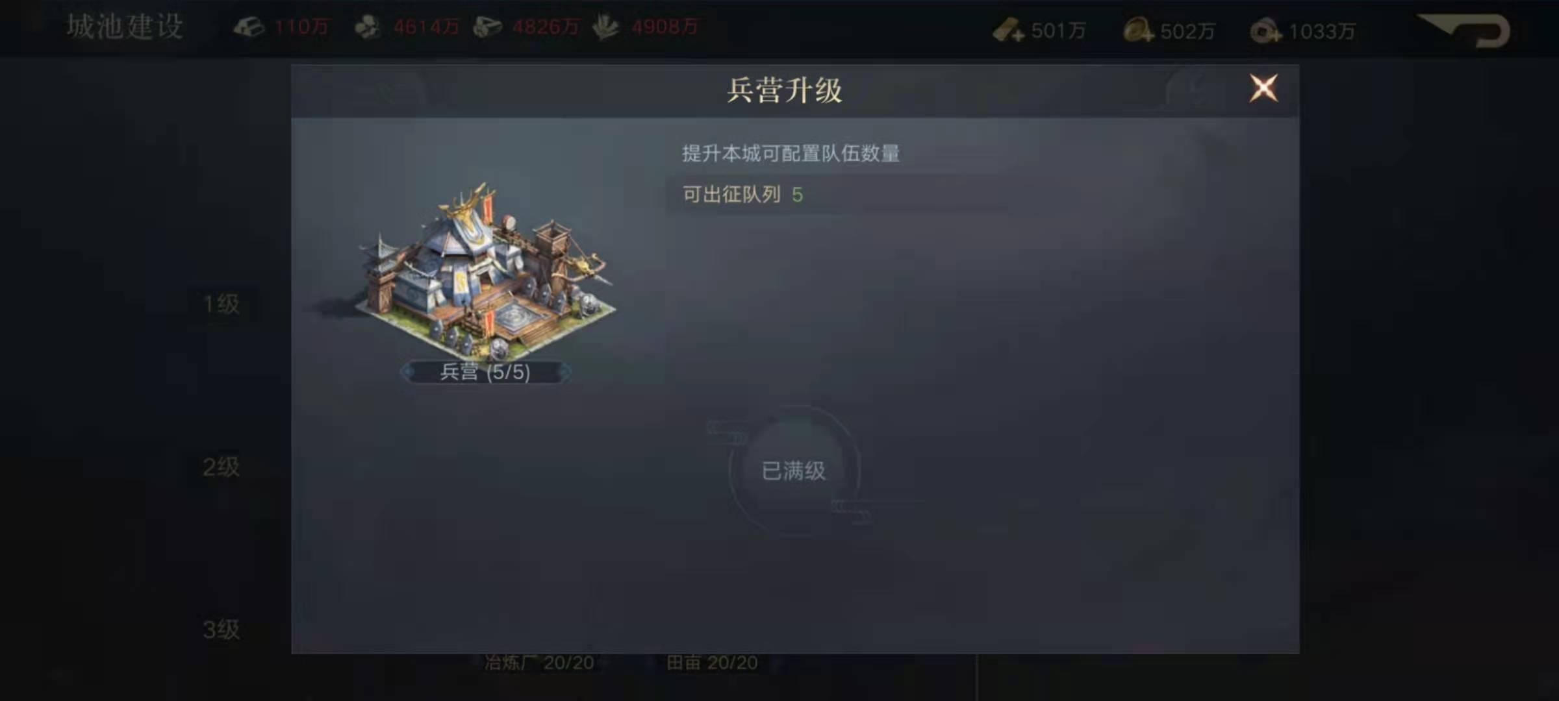1559x701 pixels.
Task: Click the 4826万 wood resource icon
Action: [487, 27]
